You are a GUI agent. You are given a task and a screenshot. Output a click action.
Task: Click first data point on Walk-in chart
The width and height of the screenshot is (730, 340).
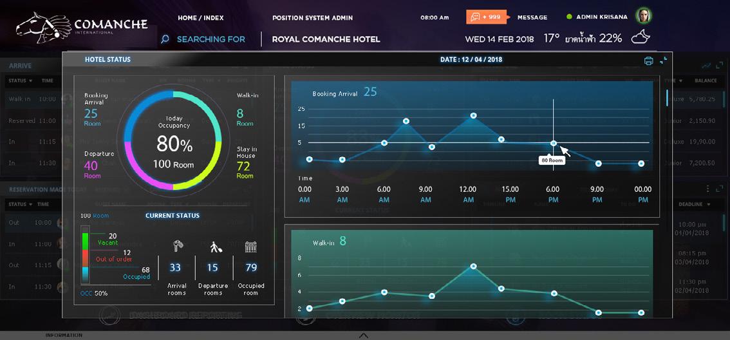(309, 308)
